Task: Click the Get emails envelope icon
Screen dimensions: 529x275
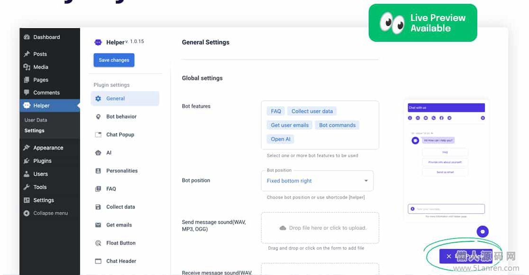Action: click(98, 225)
